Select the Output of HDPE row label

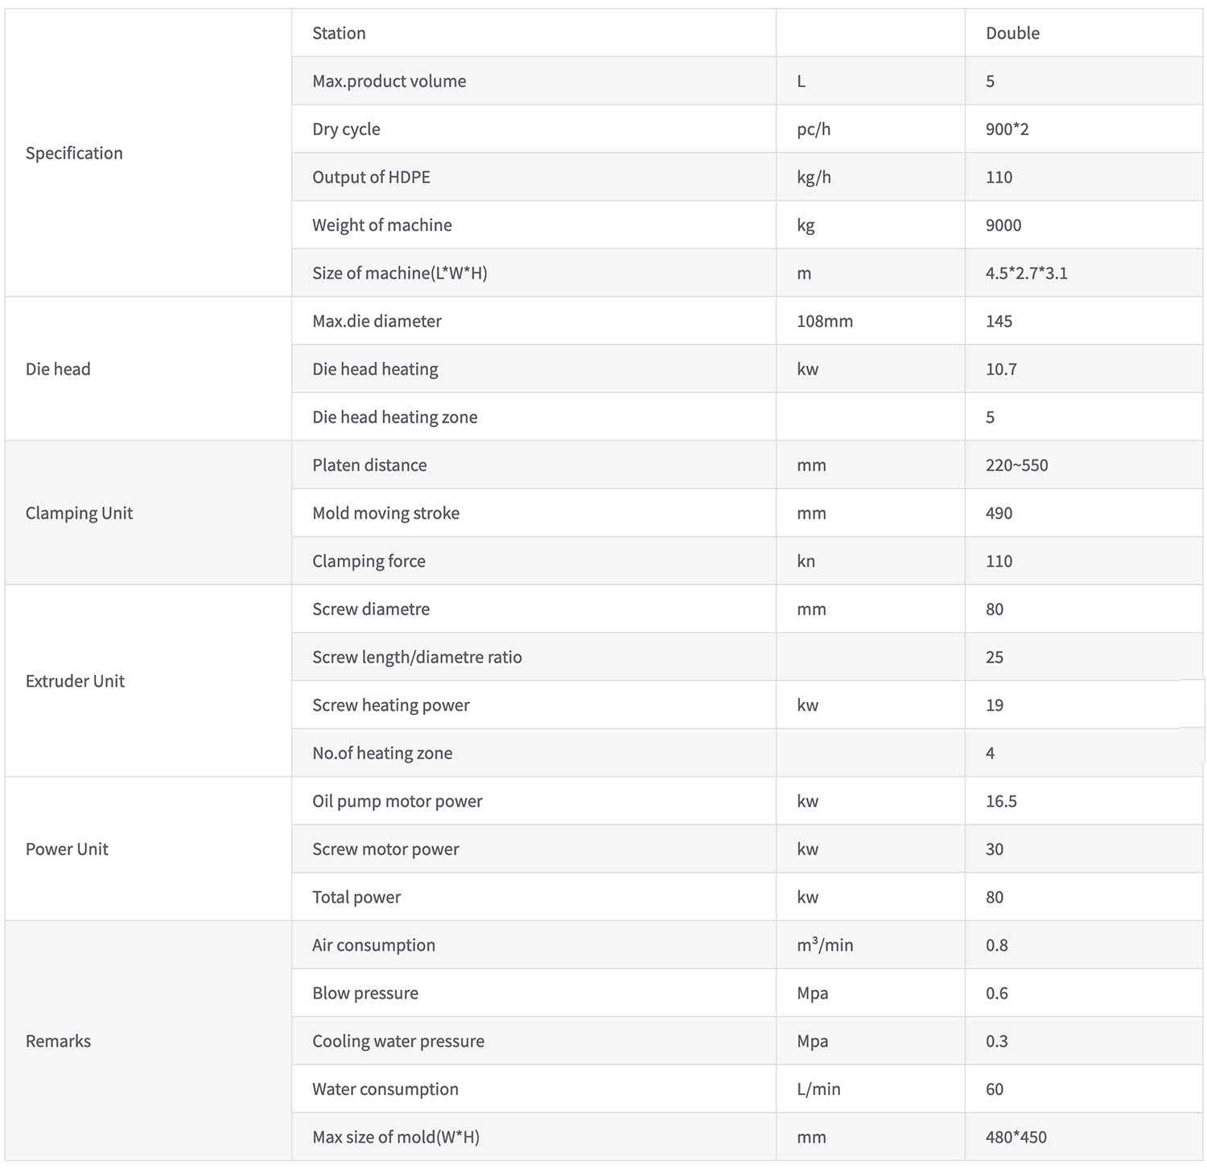click(x=371, y=177)
